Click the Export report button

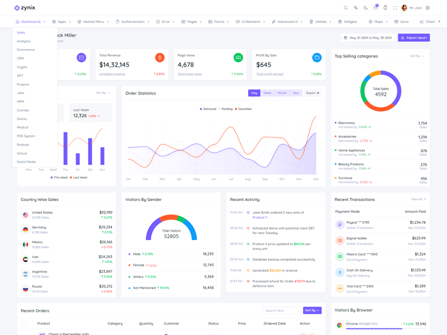413,38
